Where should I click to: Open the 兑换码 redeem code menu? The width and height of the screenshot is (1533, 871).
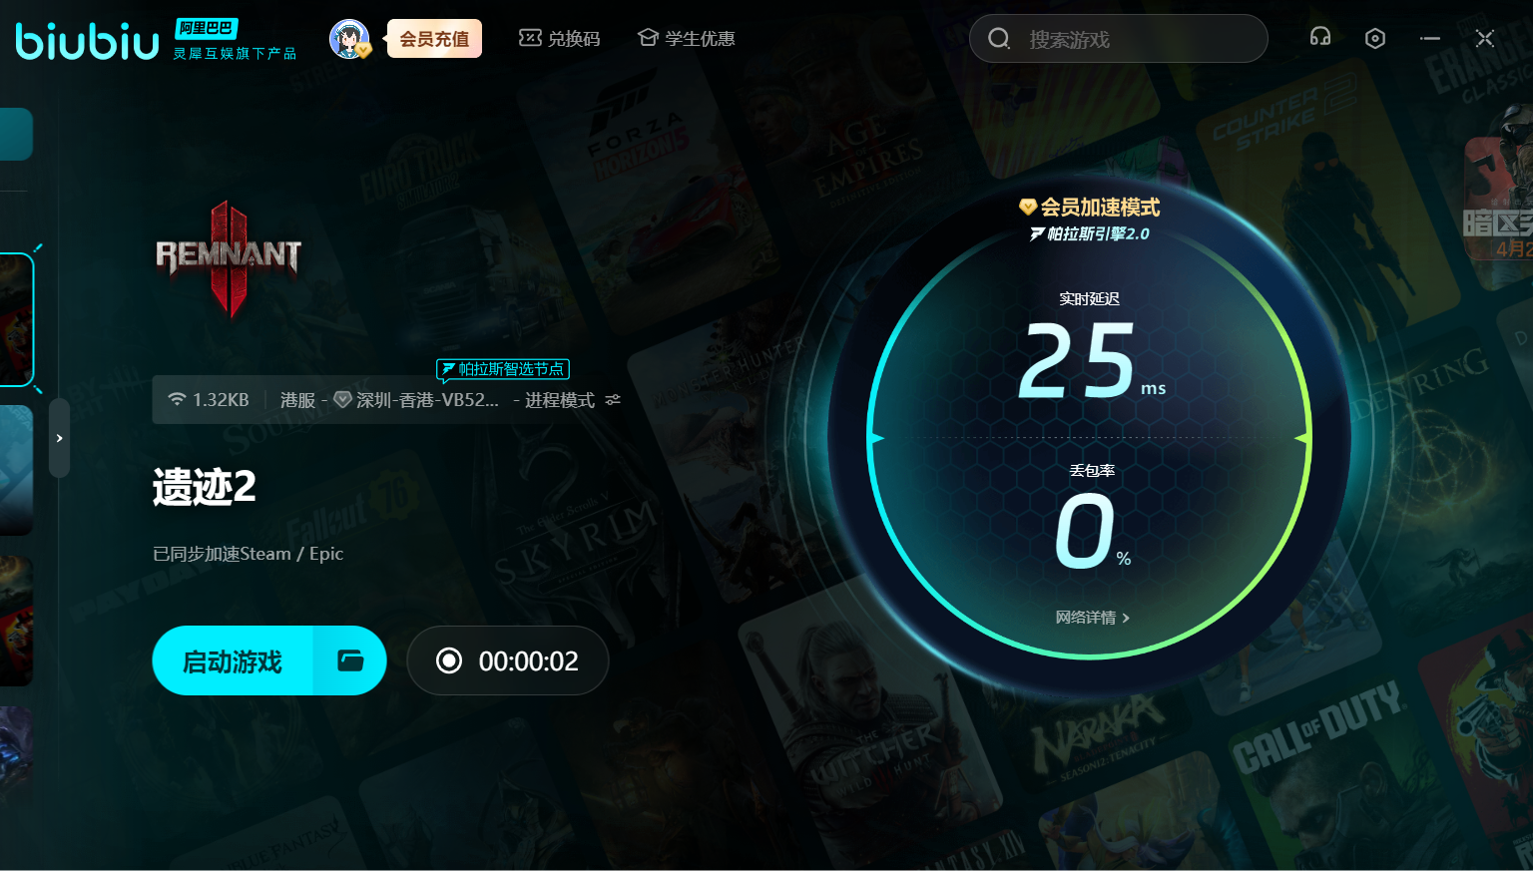click(560, 39)
